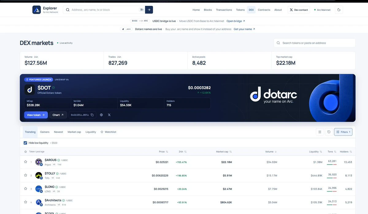Image resolution: width=368 pixels, height=214 pixels.
Task: Click the $LONG token logo
Action: (39, 189)
